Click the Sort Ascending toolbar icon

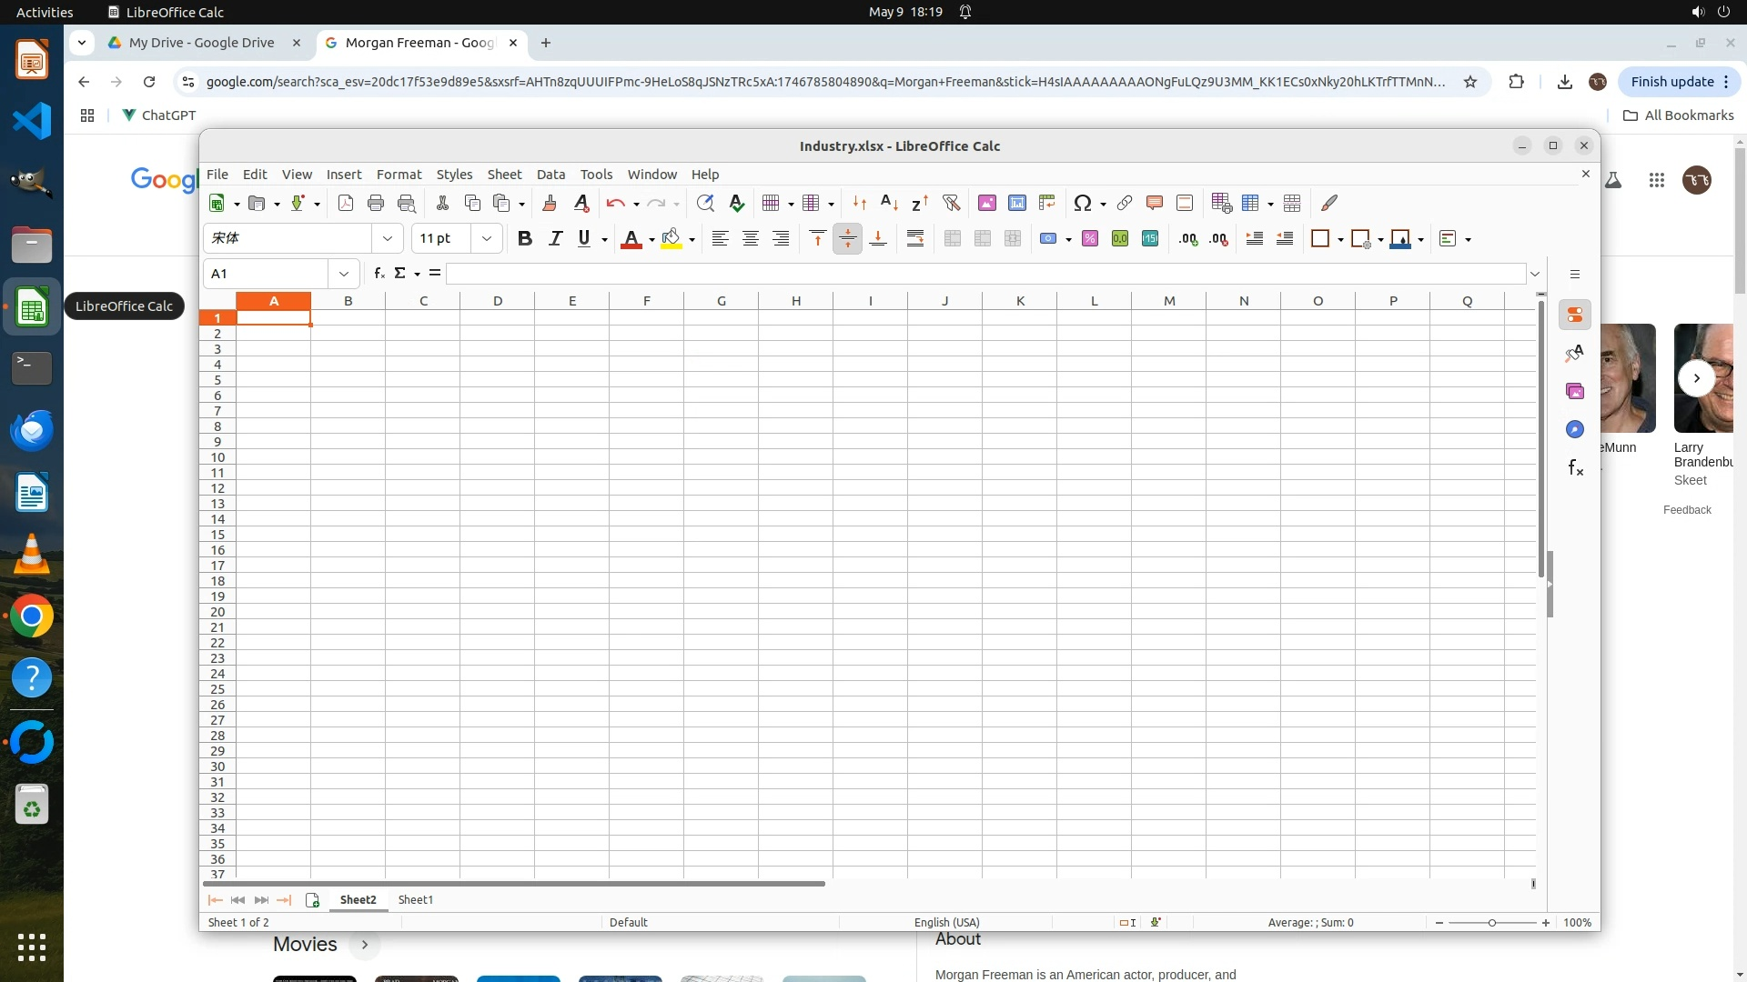click(x=889, y=203)
